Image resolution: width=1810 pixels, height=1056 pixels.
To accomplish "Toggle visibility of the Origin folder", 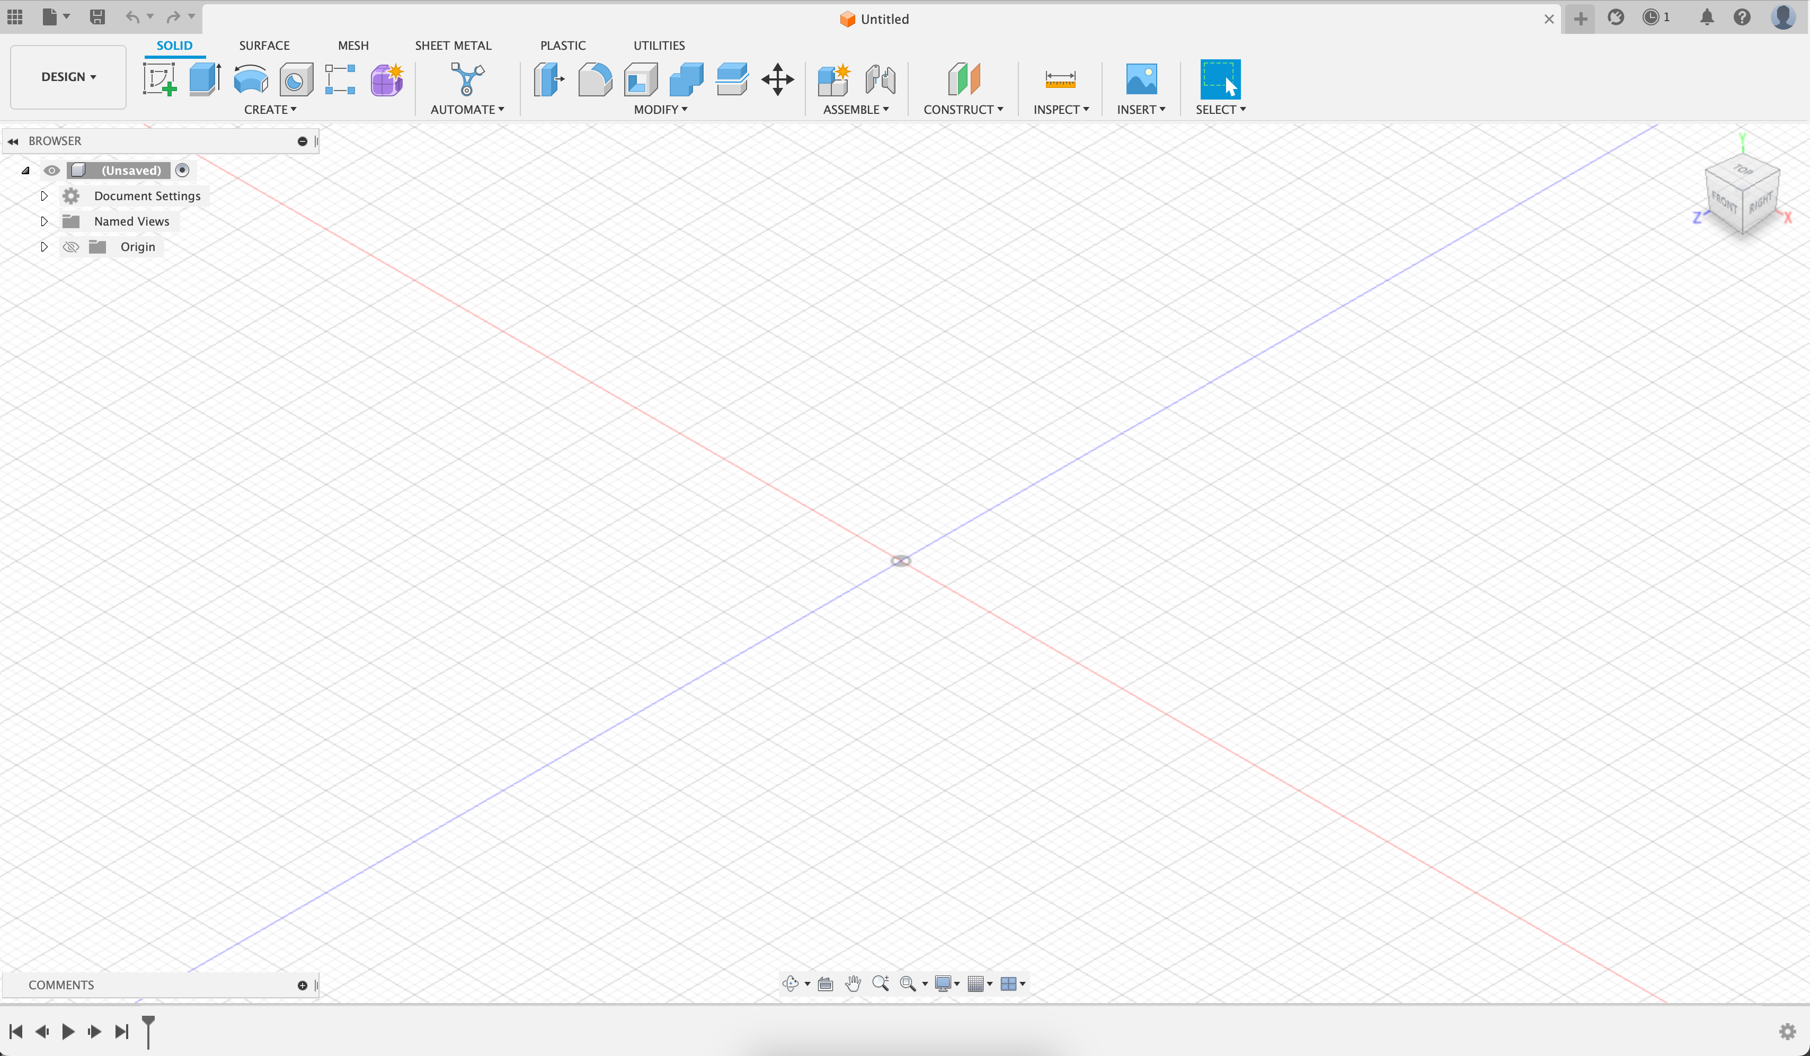I will (70, 247).
